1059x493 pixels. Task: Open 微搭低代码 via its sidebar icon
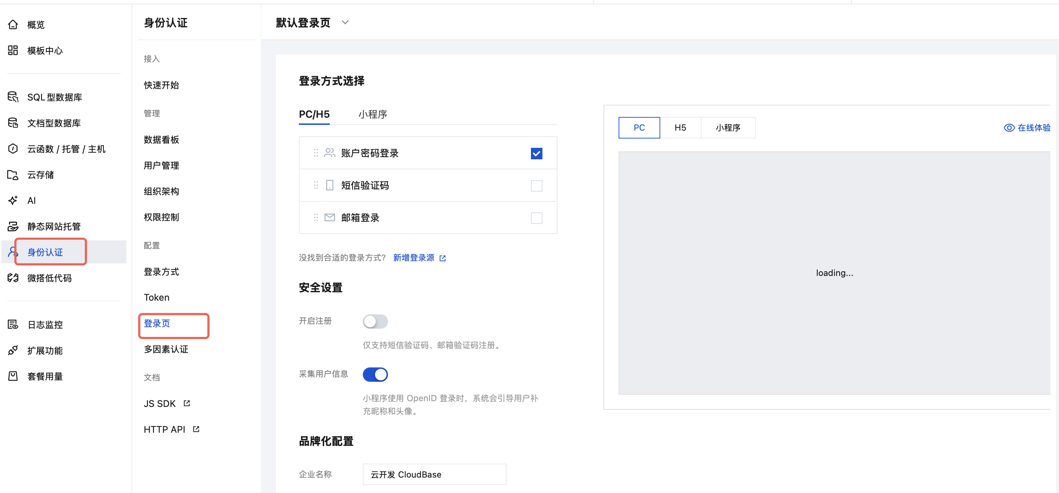[x=13, y=277]
